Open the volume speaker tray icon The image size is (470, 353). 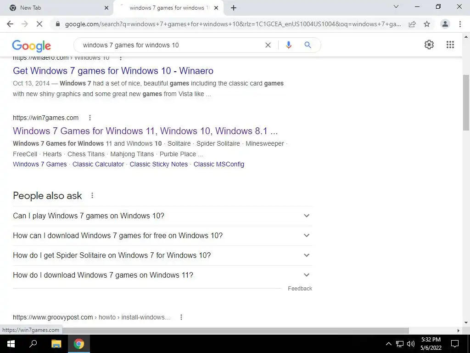point(411,344)
